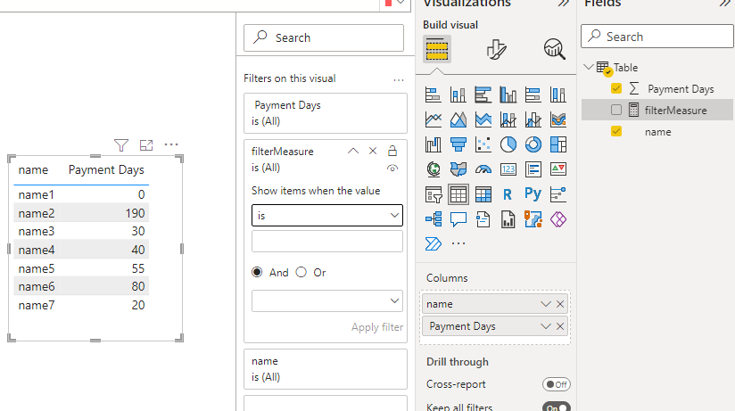
Task: Choose the area chart visual
Action: click(x=458, y=119)
